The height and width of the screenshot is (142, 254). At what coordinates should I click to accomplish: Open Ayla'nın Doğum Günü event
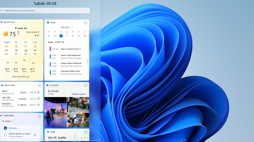click(66, 49)
